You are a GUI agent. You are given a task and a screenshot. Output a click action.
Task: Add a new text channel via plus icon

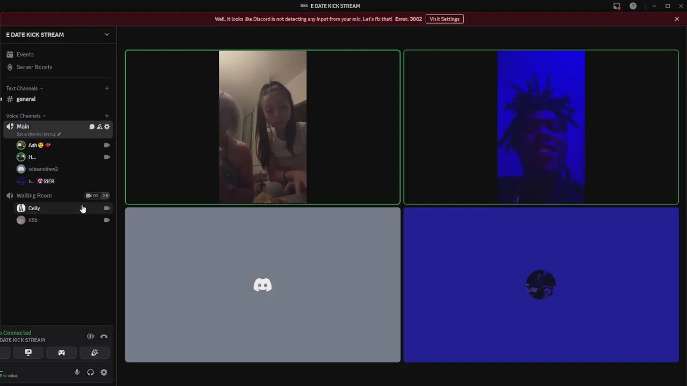pyautogui.click(x=107, y=88)
